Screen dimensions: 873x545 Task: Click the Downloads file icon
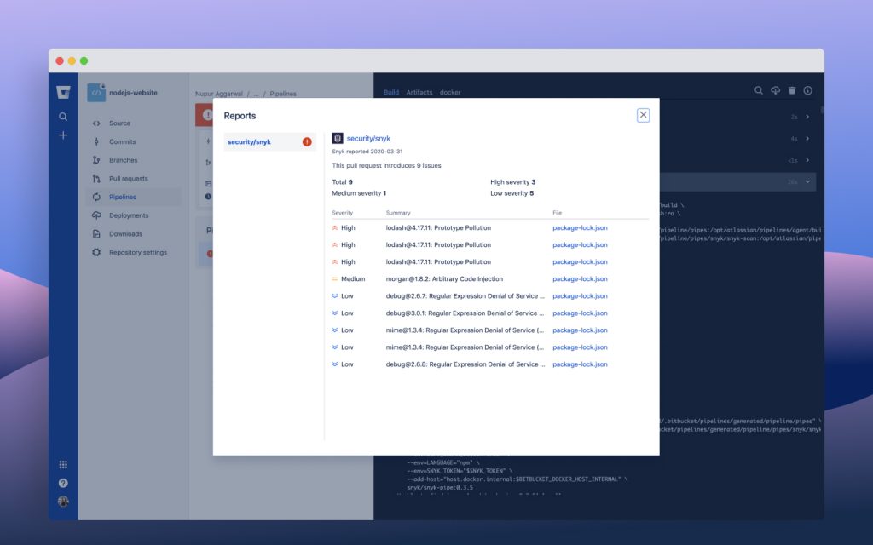pos(96,234)
